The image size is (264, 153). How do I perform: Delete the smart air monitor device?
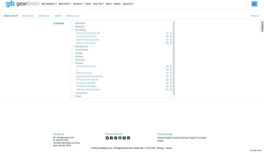[171, 83]
